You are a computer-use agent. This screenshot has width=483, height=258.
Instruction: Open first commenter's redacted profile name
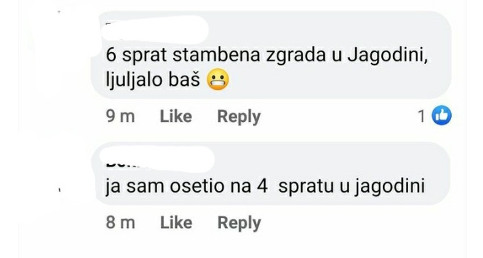coord(155,30)
